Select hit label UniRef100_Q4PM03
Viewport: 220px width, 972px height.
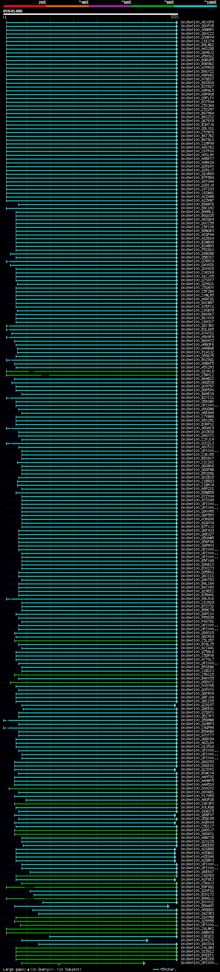coord(197,545)
